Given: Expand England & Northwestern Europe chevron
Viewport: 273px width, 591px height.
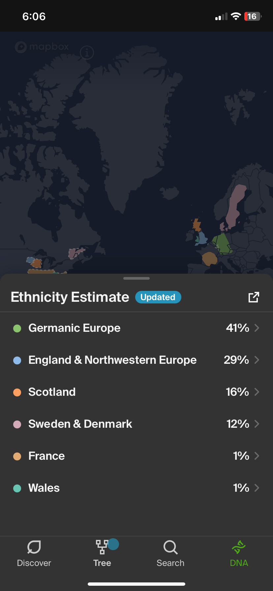Looking at the screenshot, I should tap(257, 360).
